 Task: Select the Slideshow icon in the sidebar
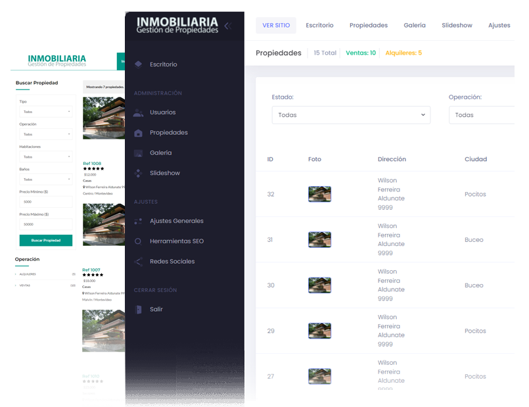(x=138, y=174)
